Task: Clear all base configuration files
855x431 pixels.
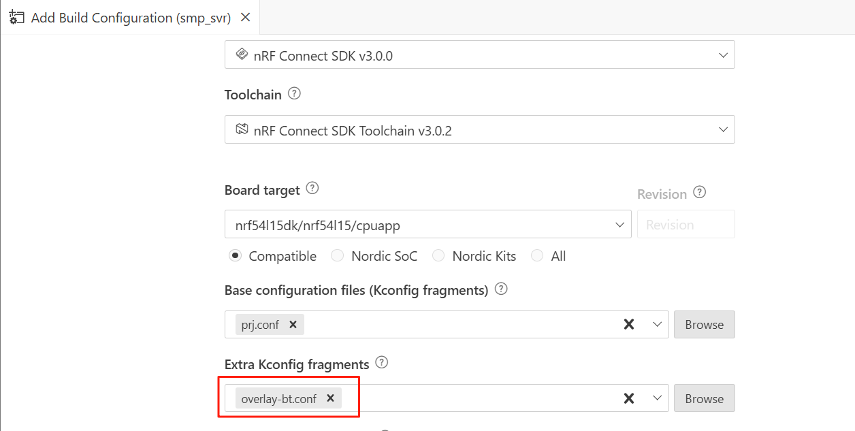Action: pos(629,325)
